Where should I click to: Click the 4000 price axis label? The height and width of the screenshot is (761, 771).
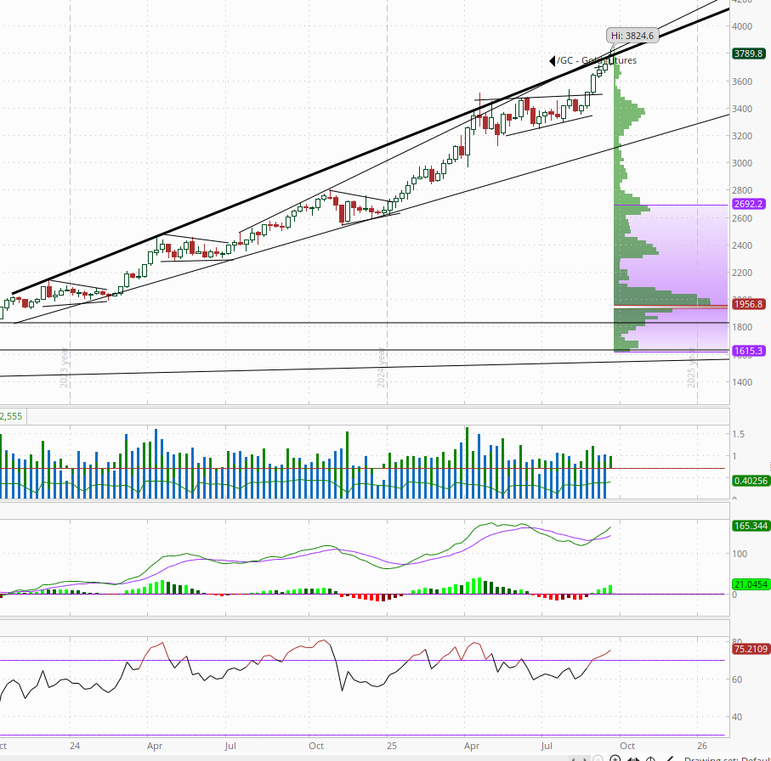click(742, 26)
